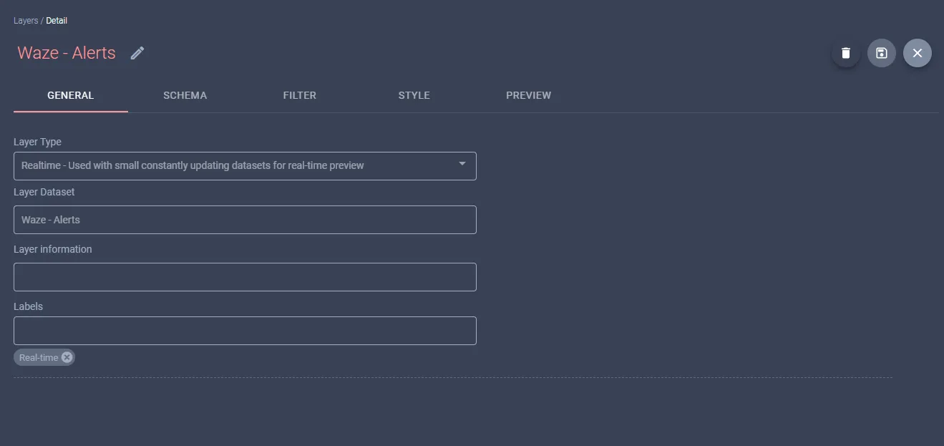944x446 pixels.
Task: Select the GENERAL tab
Action: [71, 95]
